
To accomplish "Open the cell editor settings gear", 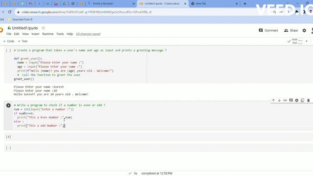I will tap(297, 100).
